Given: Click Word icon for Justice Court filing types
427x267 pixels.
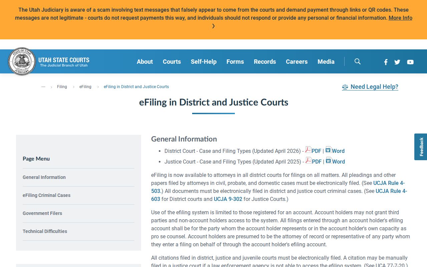Looking at the screenshot, I should 329,161.
